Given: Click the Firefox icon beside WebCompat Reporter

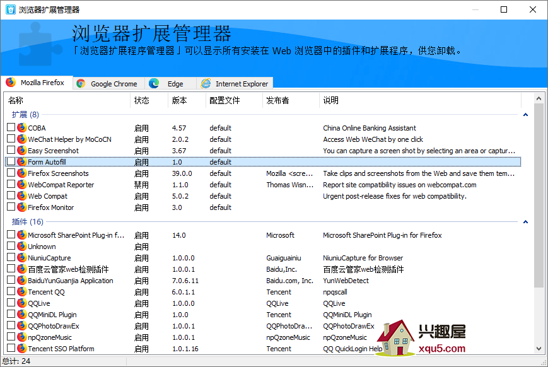Looking at the screenshot, I should point(21,185).
